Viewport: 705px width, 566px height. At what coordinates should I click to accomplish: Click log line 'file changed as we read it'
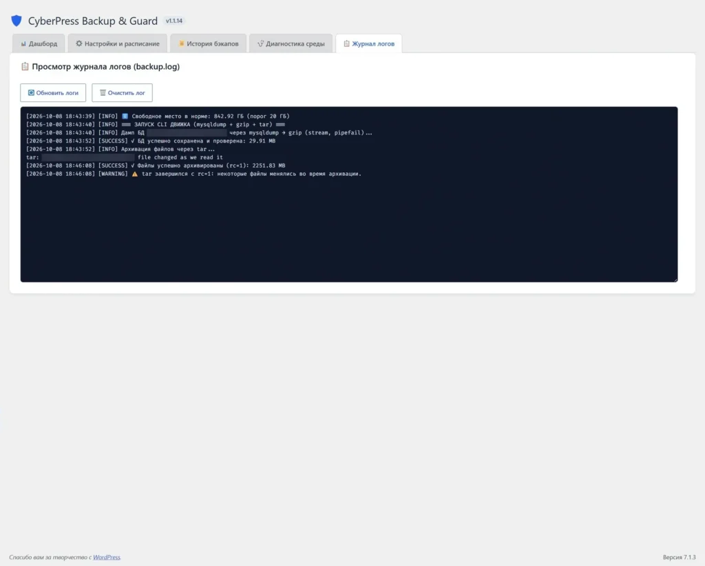[125, 157]
